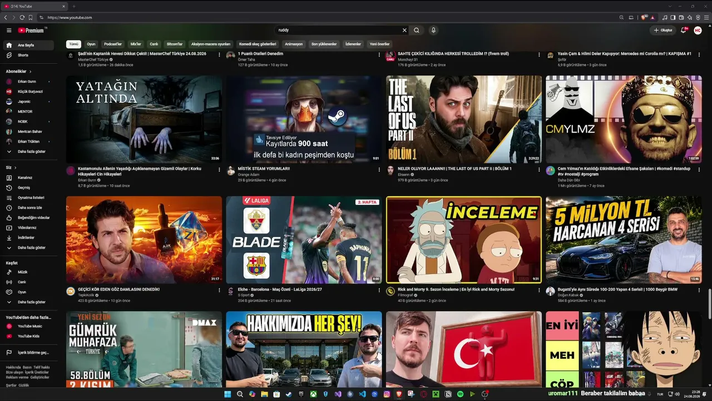Open the Windows Start menu
This screenshot has height=401, width=712.
tap(228, 394)
